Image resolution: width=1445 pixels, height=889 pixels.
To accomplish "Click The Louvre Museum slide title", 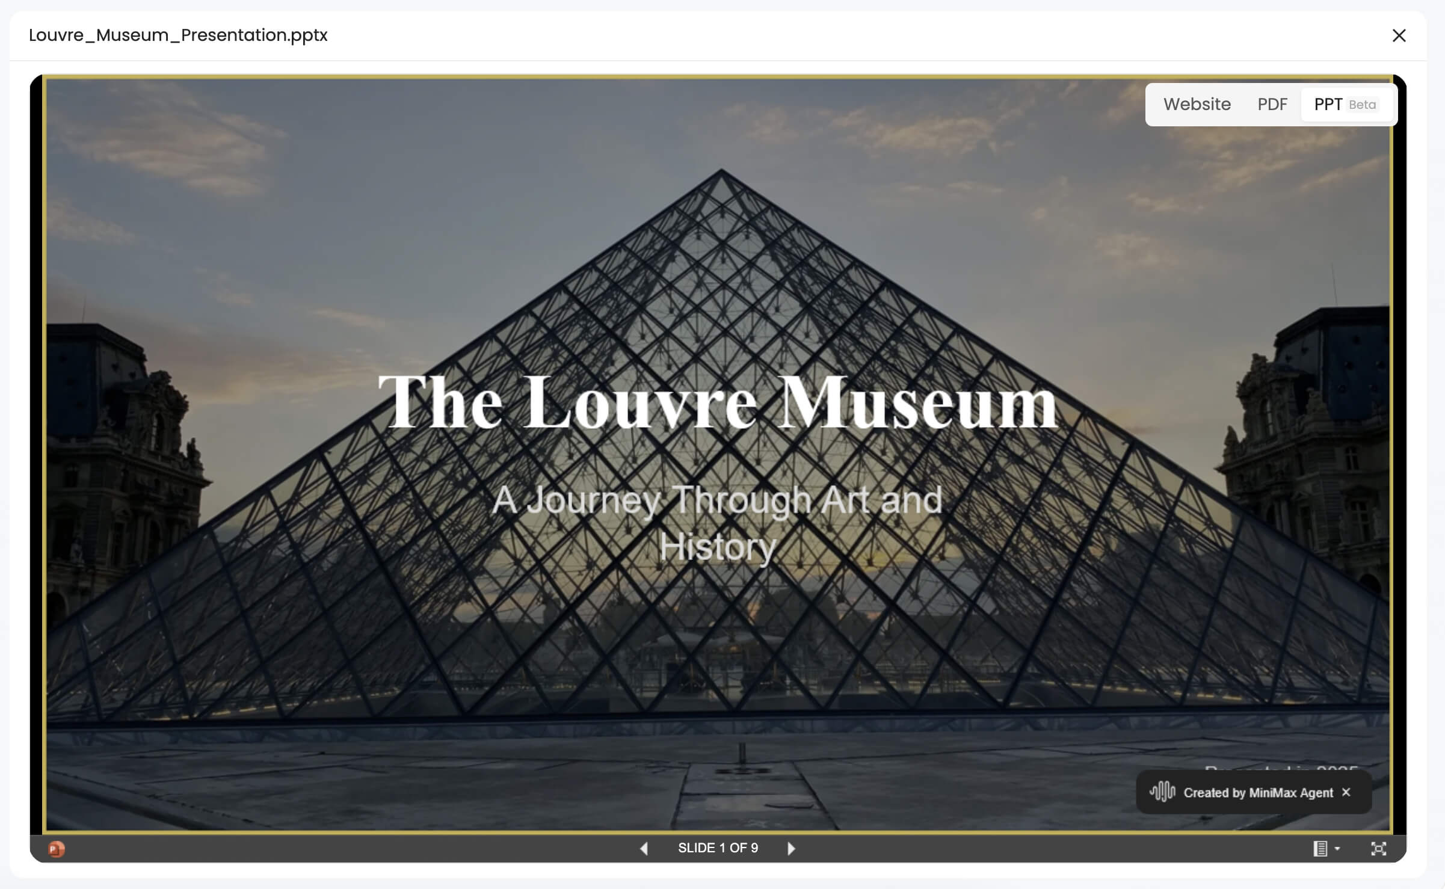I will pos(718,402).
